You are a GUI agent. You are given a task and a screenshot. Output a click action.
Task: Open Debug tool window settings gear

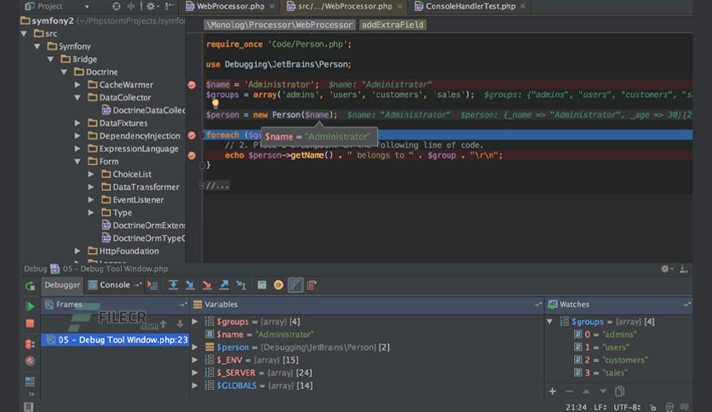(667, 269)
